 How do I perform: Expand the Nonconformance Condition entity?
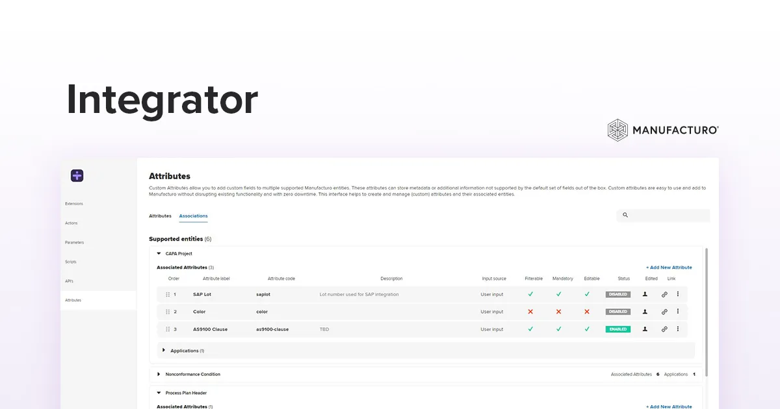(x=158, y=374)
